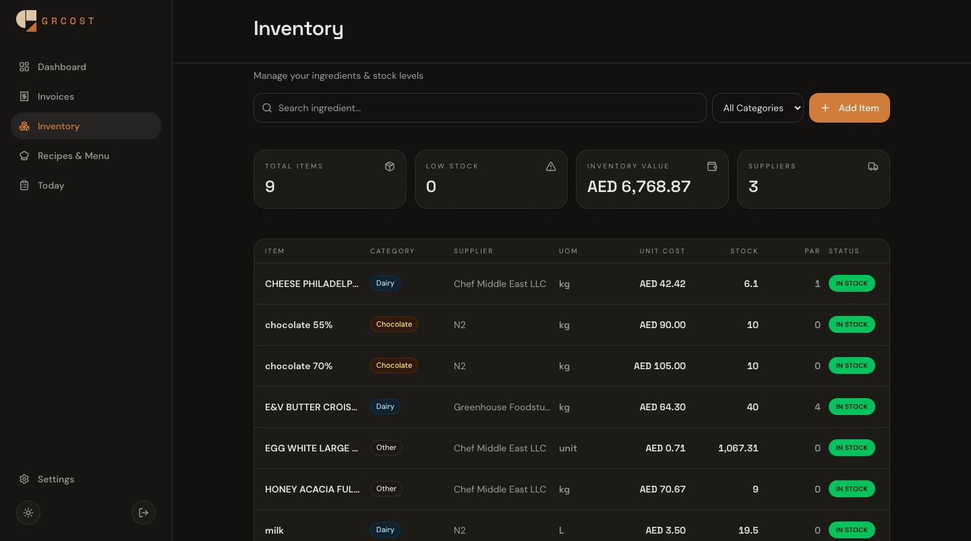971x541 pixels.
Task: Click the UNIT COST column header
Action: click(662, 251)
